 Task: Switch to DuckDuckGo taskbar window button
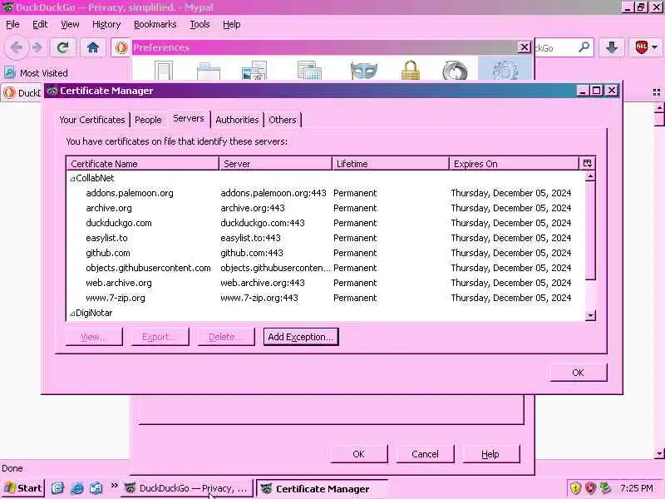coord(186,488)
